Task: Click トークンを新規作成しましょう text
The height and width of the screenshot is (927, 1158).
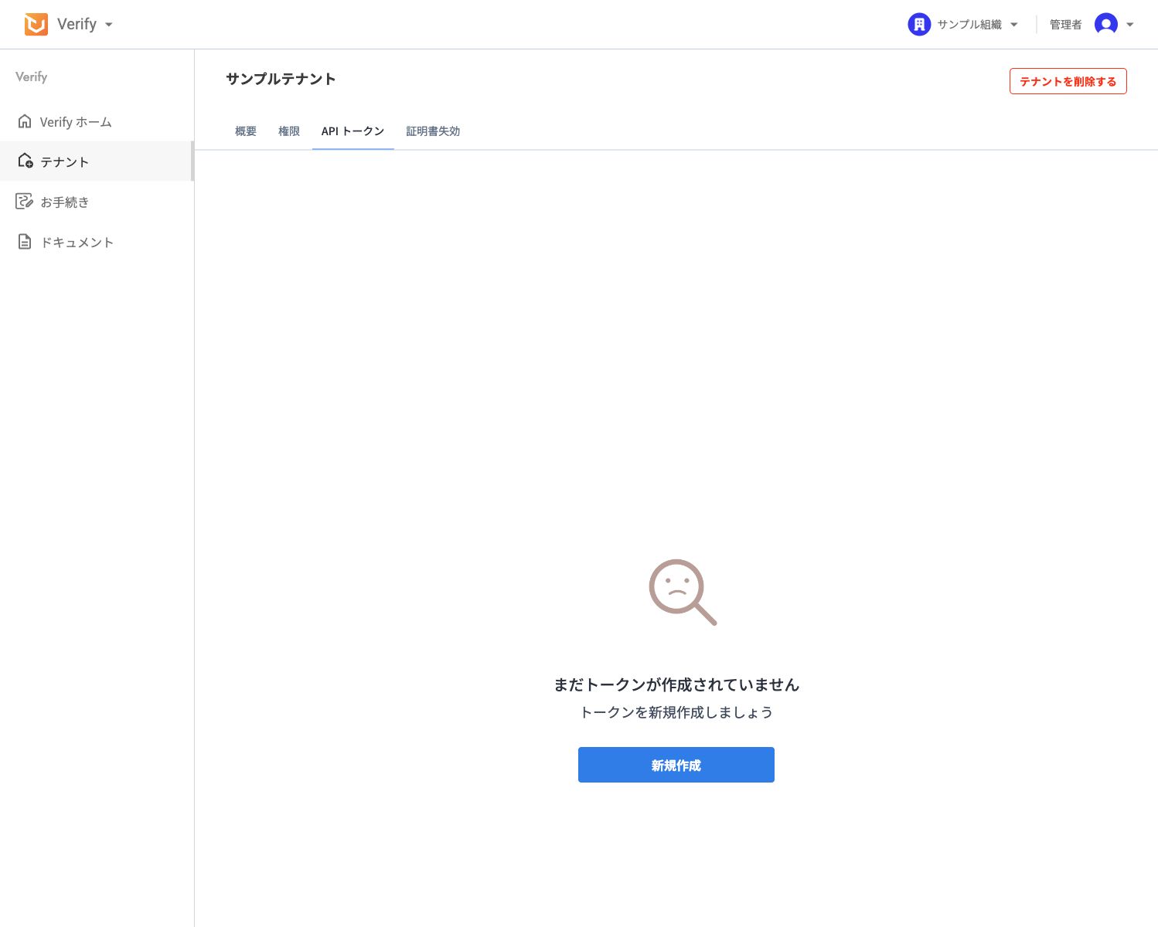Action: tap(676, 712)
